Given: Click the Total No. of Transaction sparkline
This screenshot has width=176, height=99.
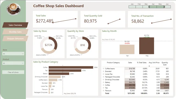Looking at the screenshot, I should click(161, 21).
